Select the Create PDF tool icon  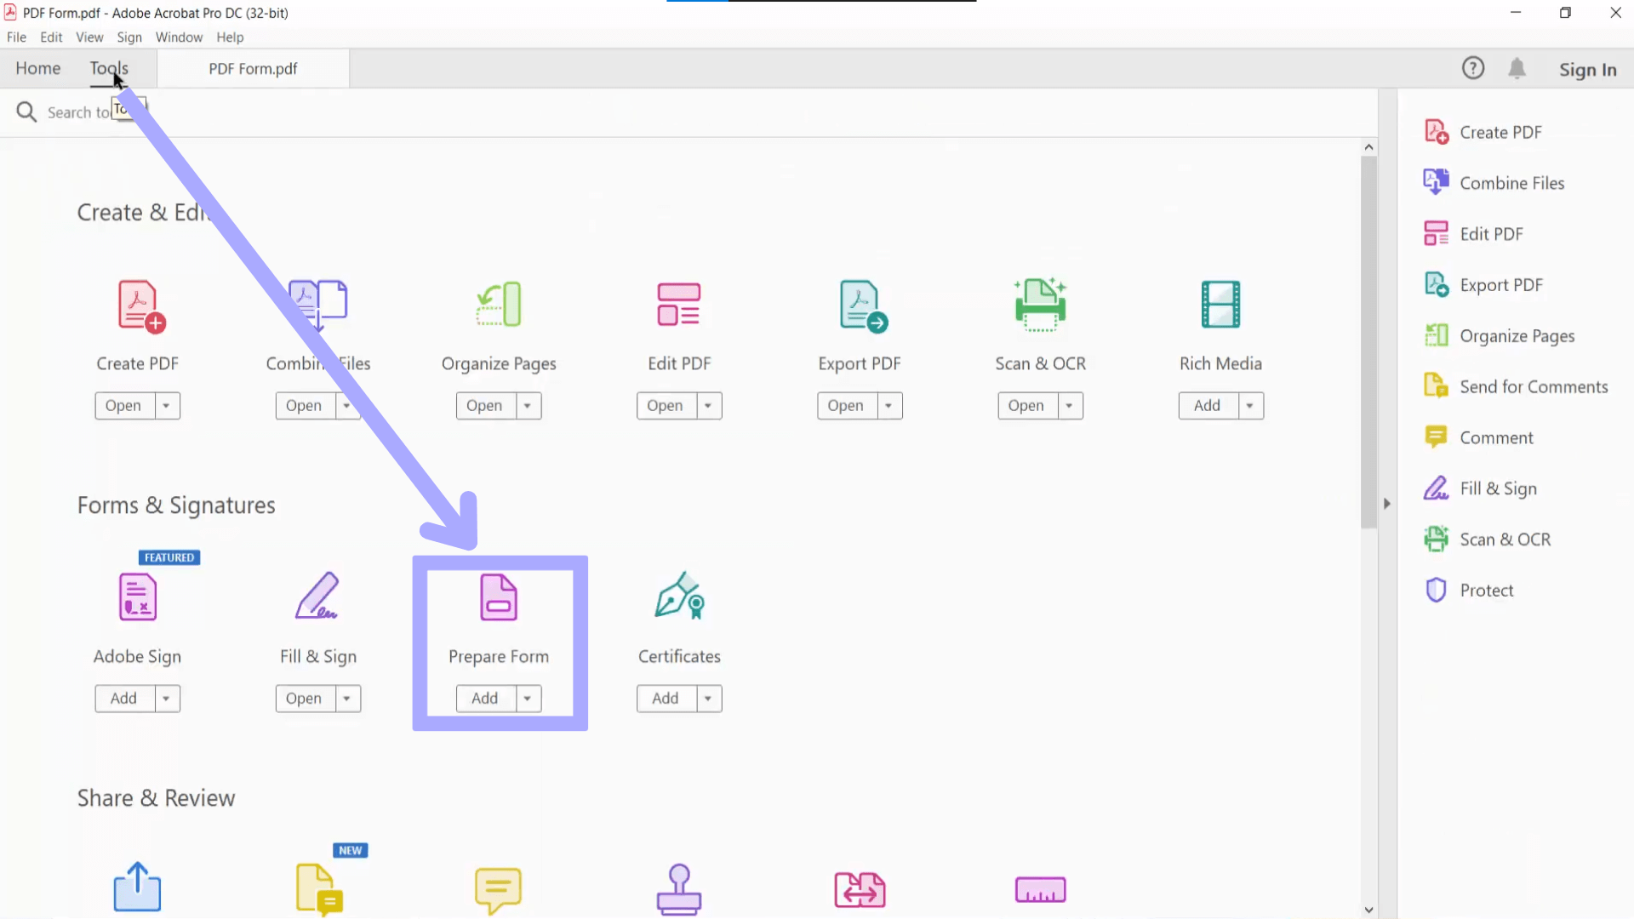pyautogui.click(x=137, y=306)
